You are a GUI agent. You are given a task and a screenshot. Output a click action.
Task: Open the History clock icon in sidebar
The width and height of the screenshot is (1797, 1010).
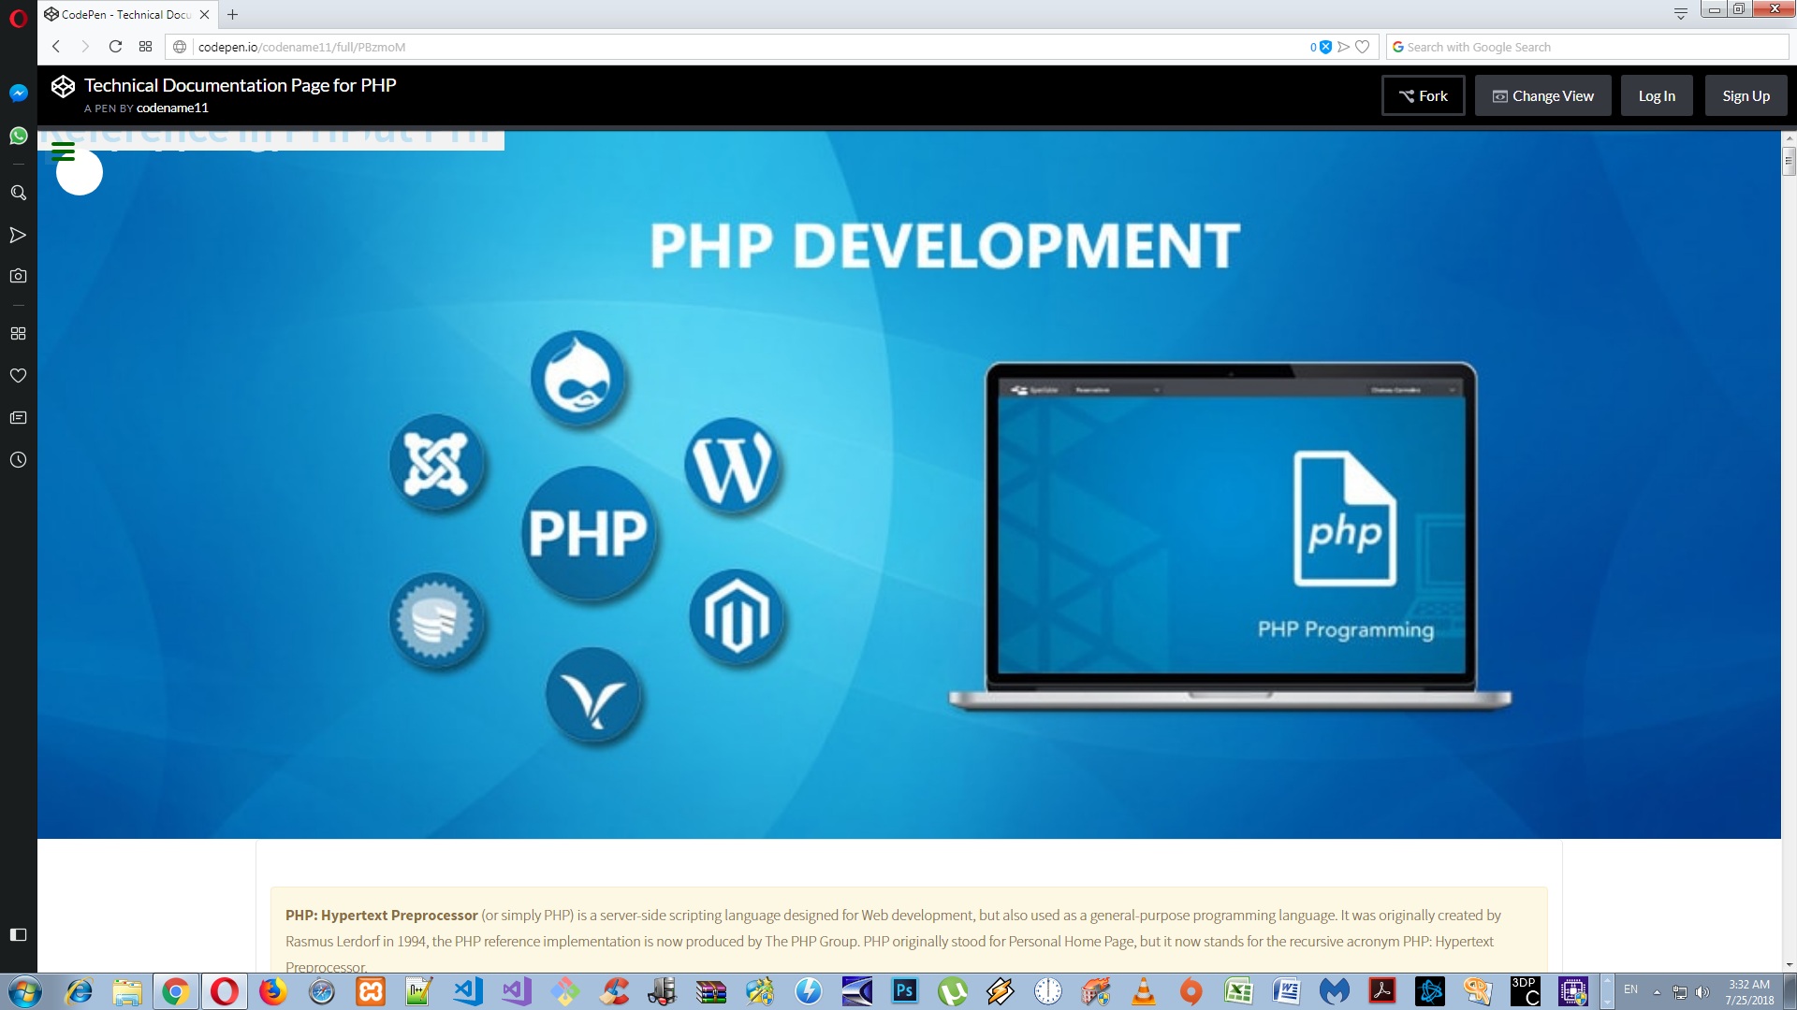(18, 460)
